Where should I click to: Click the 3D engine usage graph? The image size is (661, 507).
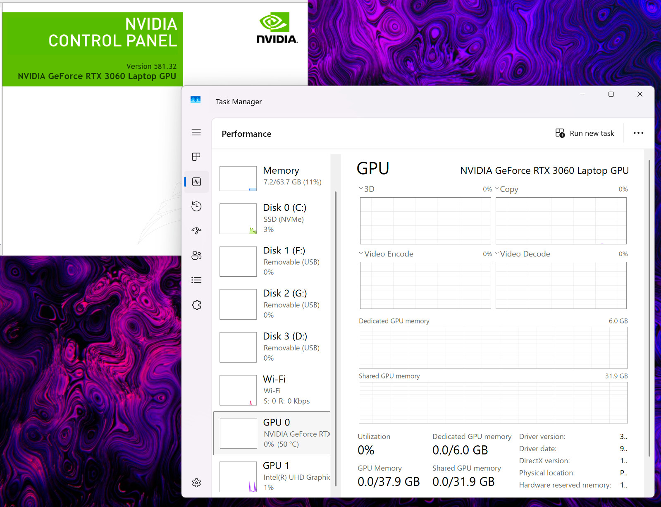point(425,221)
